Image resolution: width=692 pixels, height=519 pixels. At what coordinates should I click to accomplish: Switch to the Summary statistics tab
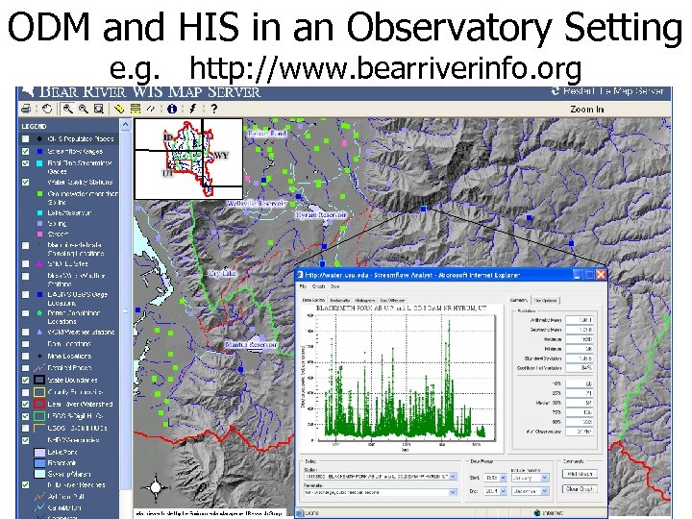click(x=519, y=300)
